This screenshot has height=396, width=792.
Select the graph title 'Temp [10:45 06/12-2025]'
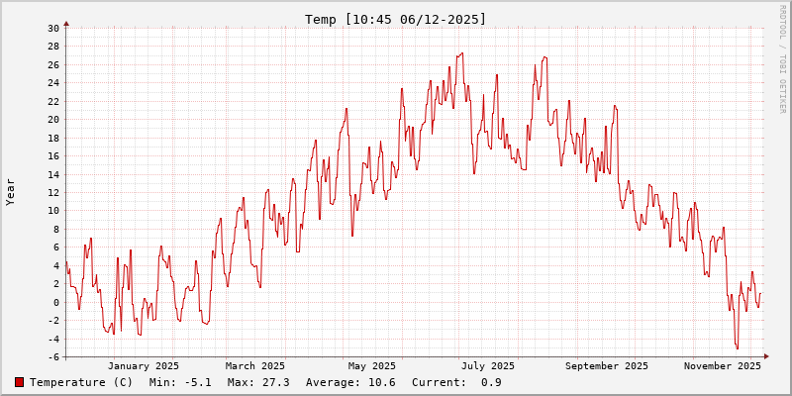(395, 19)
